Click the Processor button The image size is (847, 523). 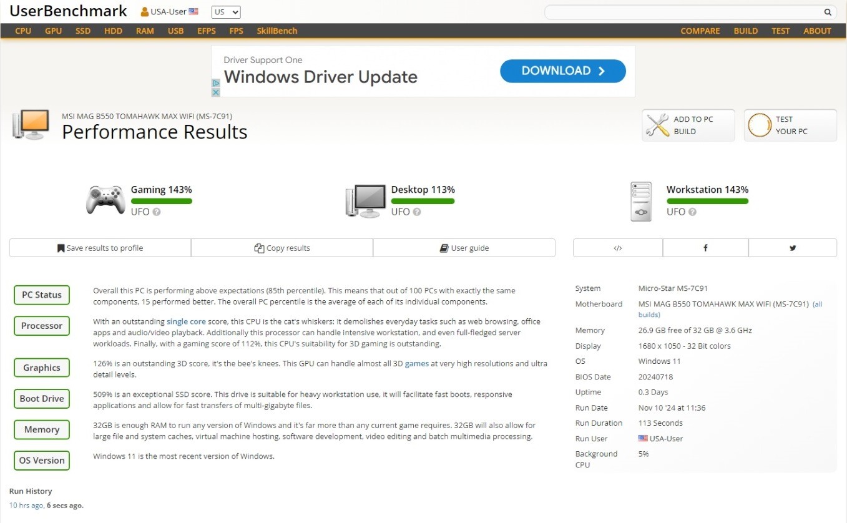click(x=42, y=326)
